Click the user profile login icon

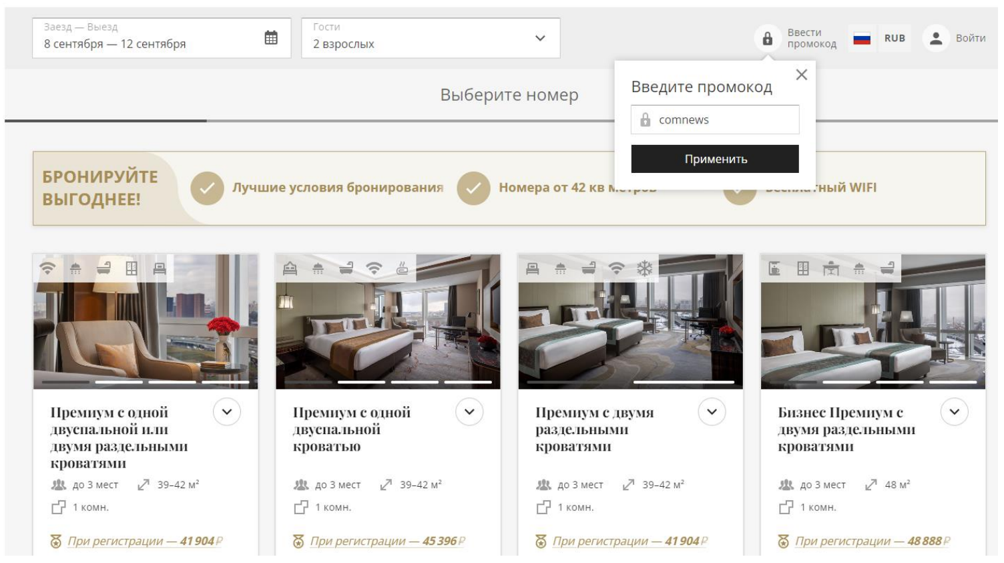[936, 39]
